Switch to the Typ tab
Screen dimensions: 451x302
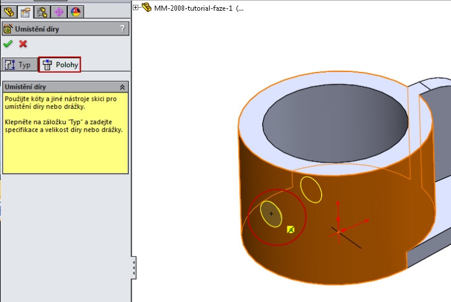pyautogui.click(x=20, y=65)
